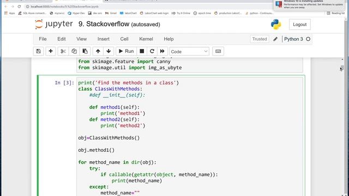Click the Logout button
The width and height of the screenshot is (349, 196).
pyautogui.click(x=299, y=24)
